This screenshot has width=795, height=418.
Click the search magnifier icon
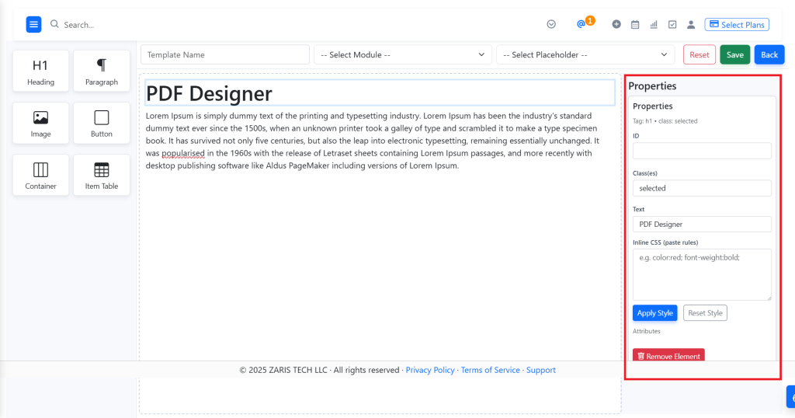tap(54, 24)
